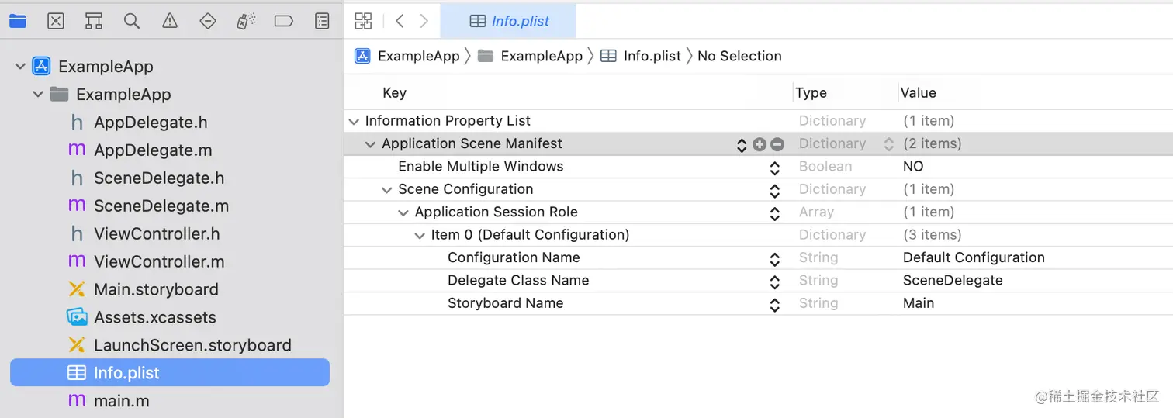Screen dimensions: 1173x418
Task: Collapse the Application Scene Manifest row
Action: pos(371,144)
